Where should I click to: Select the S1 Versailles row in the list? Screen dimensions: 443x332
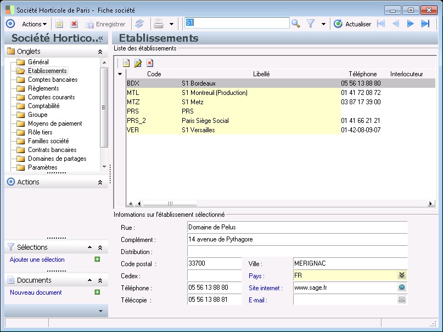198,130
